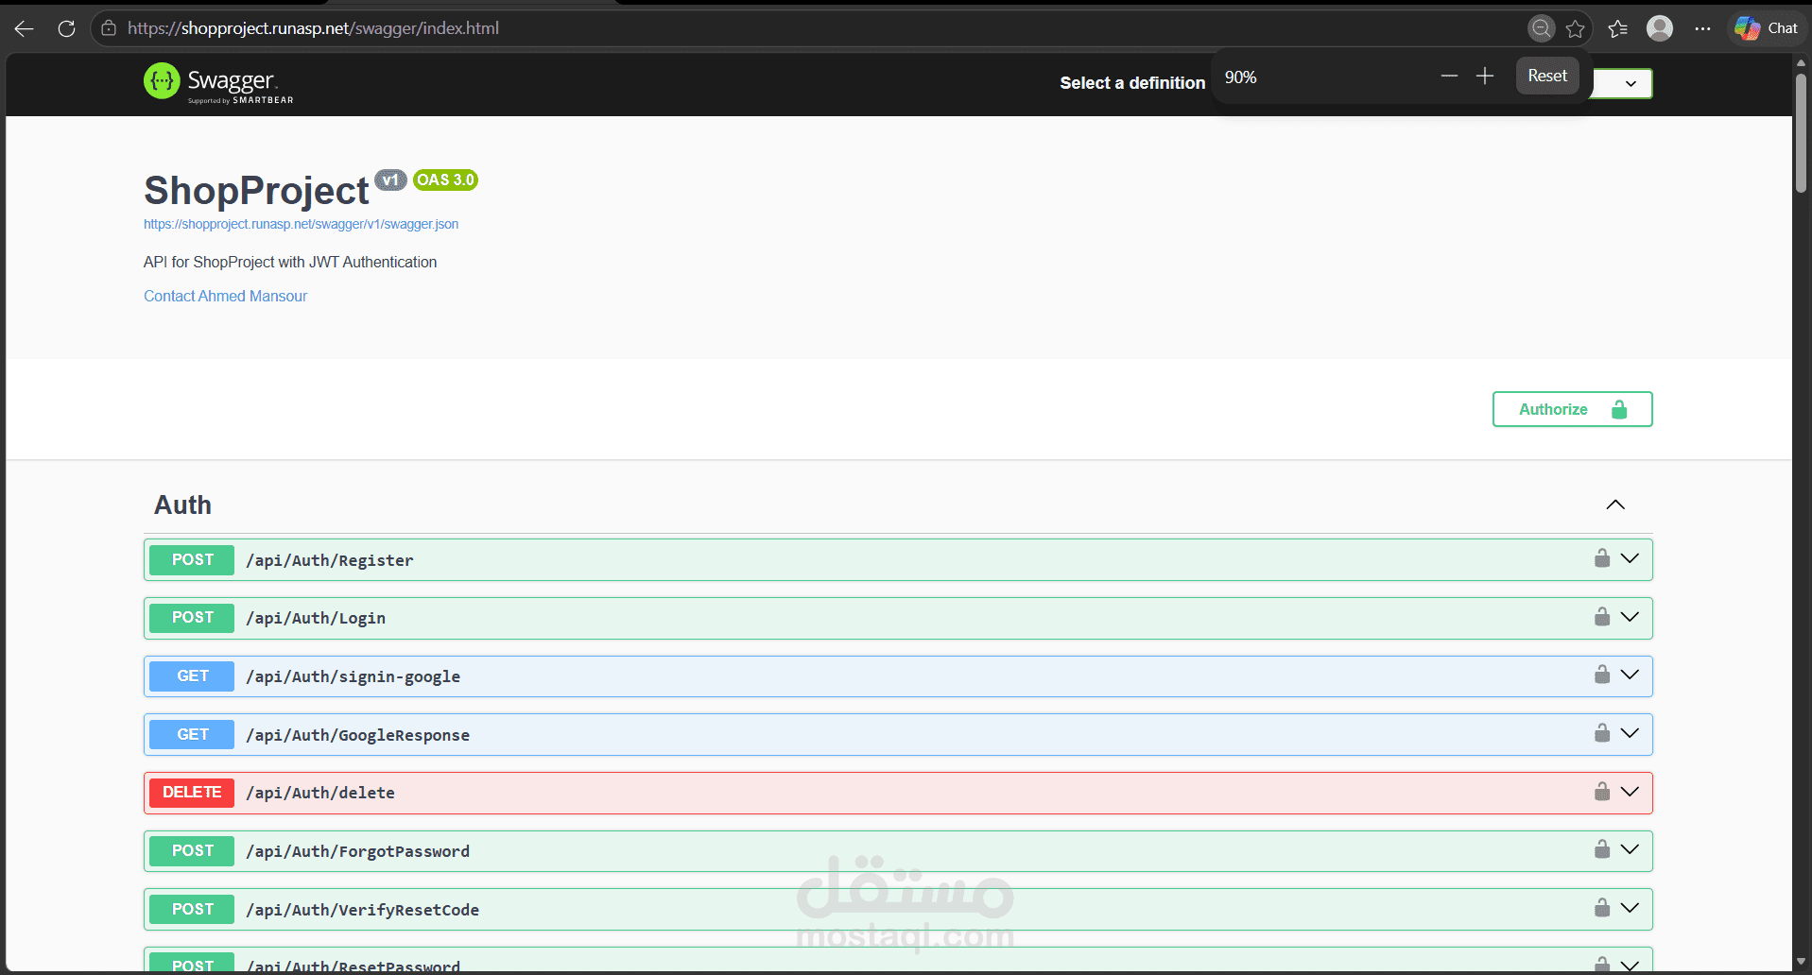Click the /api/Auth/Register path text
The image size is (1812, 975).
coord(330,560)
